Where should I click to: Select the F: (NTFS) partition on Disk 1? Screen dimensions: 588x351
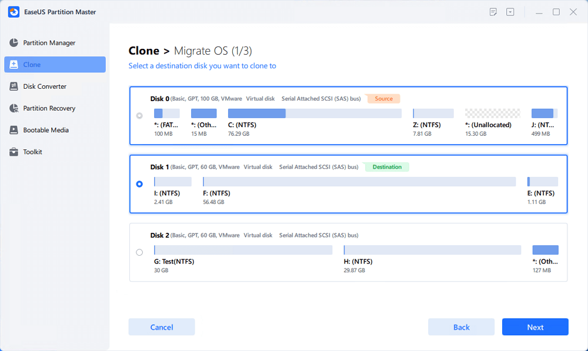pos(359,182)
